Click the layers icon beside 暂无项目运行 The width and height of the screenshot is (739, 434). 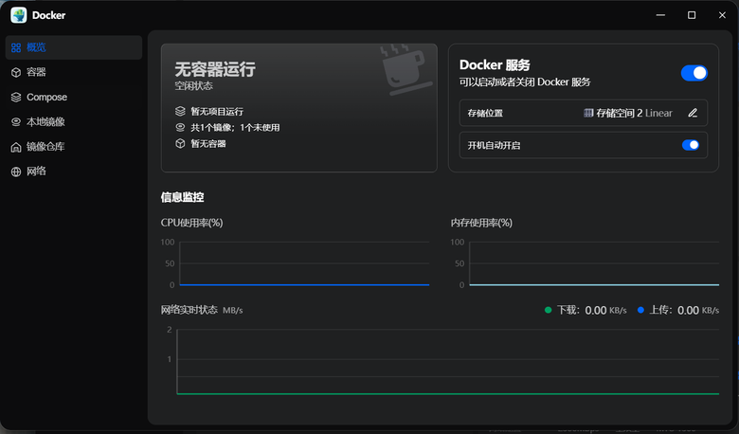(x=180, y=111)
